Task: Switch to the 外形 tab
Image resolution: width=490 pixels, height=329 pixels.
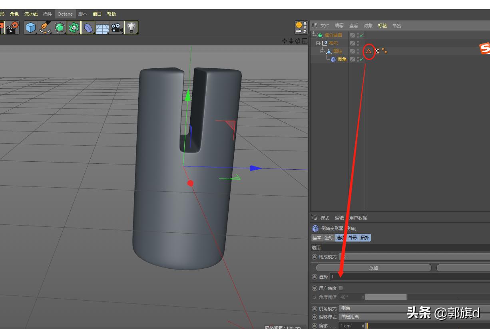Action: tap(353, 238)
